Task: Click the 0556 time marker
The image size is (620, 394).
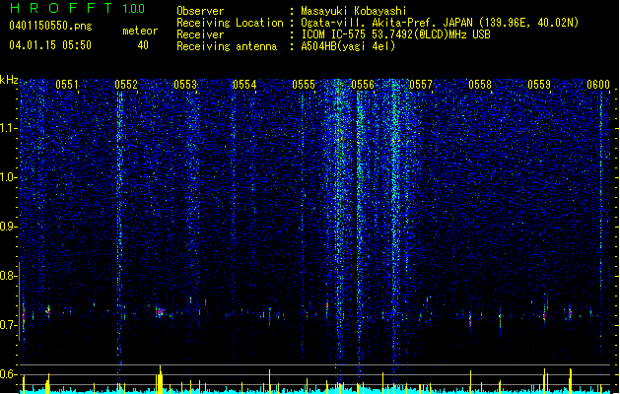Action: click(363, 85)
